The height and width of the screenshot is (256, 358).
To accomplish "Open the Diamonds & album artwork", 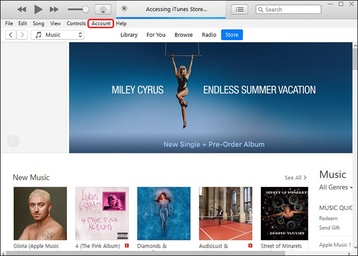I will pos(164,214).
